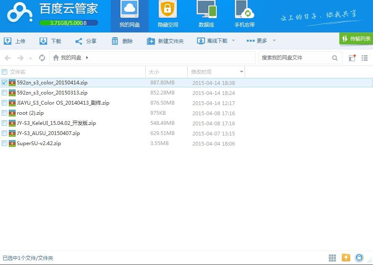Click zip icon of 592zn_s3_color_20150414.zip
Screen dimensions: 373x265
click(x=12, y=83)
